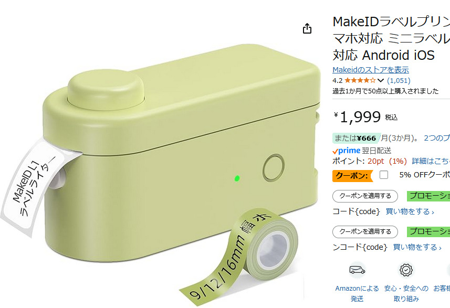Open the 1,051 reviews link
Screen dimensions: 450x308
[x=399, y=81]
